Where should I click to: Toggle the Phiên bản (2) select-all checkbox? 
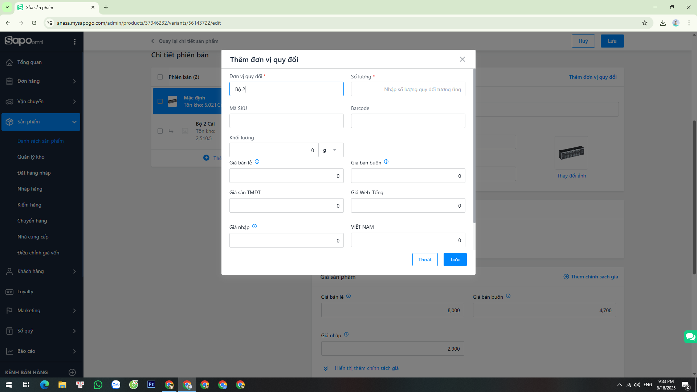coord(160,77)
